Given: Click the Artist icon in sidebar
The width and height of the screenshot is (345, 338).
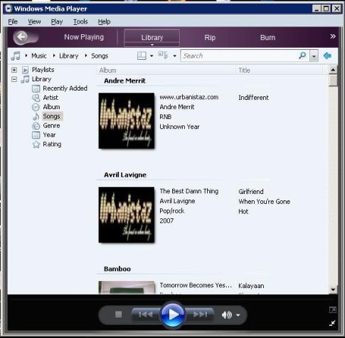Looking at the screenshot, I should [x=36, y=98].
